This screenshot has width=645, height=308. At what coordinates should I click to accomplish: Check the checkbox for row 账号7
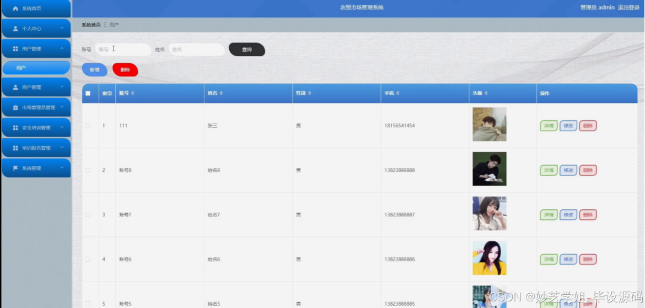[x=88, y=215]
